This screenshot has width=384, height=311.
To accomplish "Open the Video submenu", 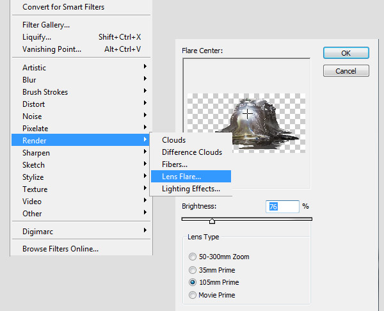I will tap(81, 202).
